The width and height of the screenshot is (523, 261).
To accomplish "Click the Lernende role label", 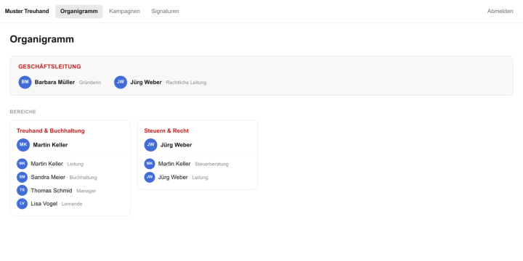I will click(72, 204).
